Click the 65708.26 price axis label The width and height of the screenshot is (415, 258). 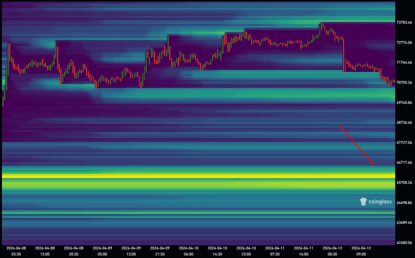[404, 182]
